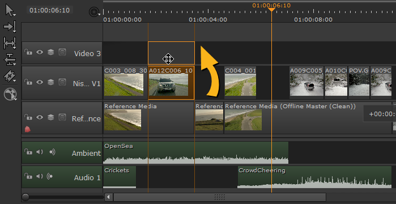The height and width of the screenshot is (204, 396).
Task: Toggle lock on Nis... V1 track
Action: [x=28, y=82]
